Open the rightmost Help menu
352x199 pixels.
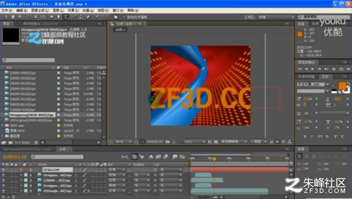tap(133, 11)
